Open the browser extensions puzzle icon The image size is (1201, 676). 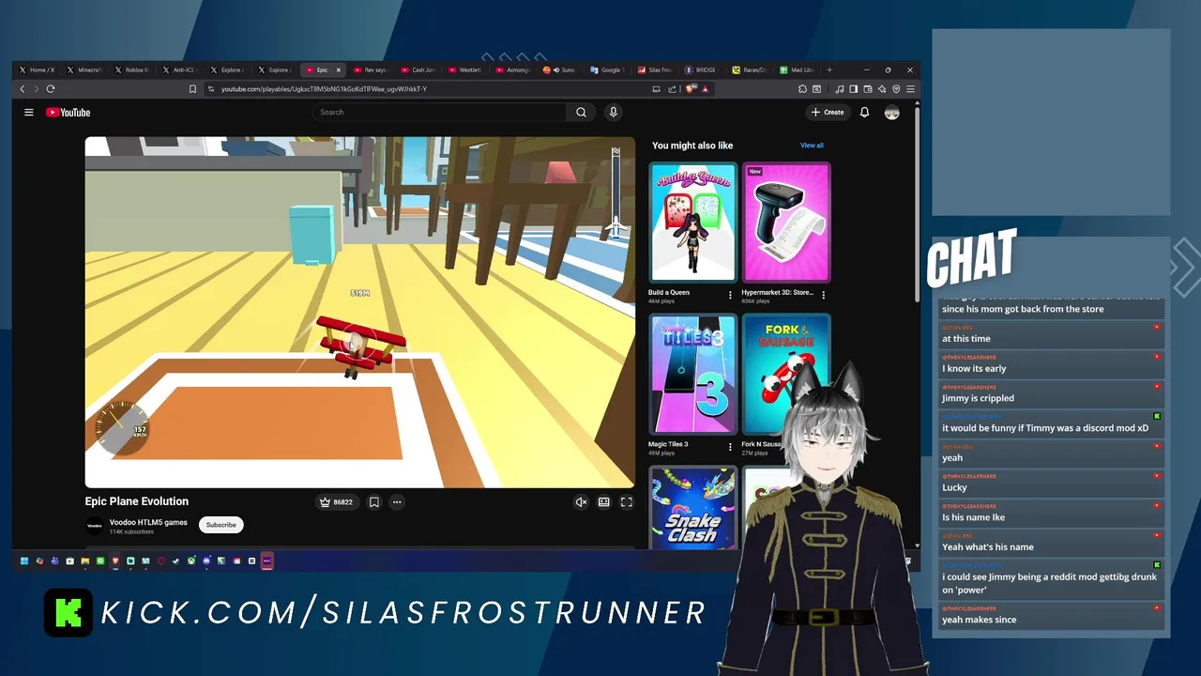tap(802, 89)
